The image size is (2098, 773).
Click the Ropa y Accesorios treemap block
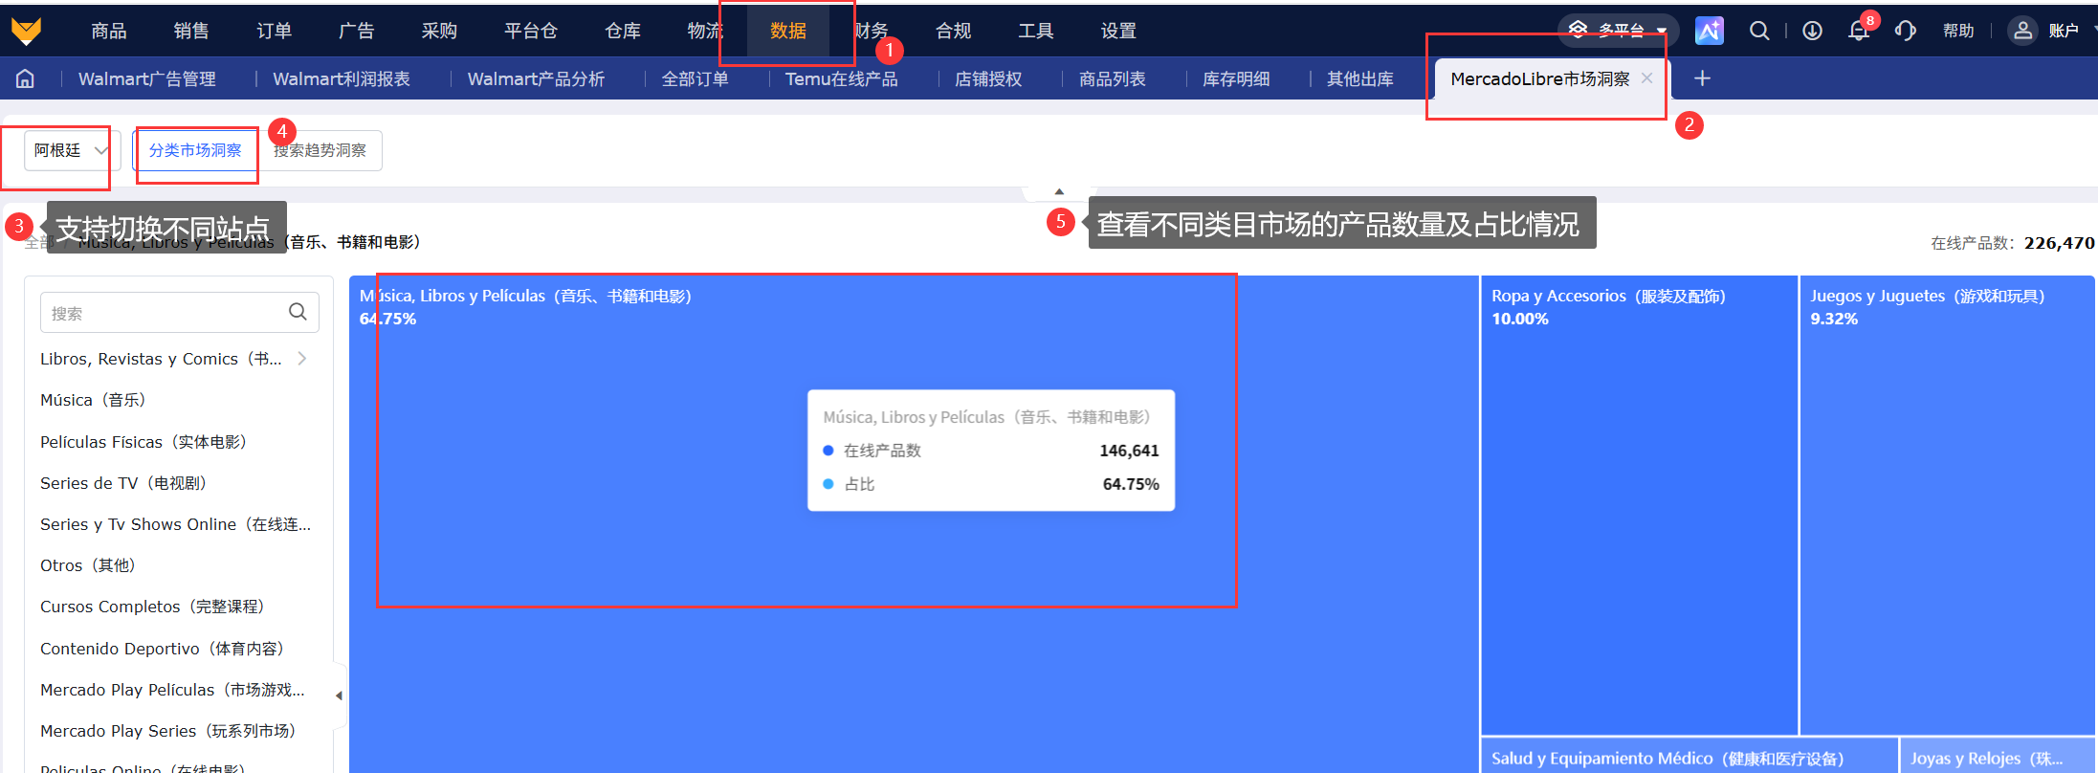(x=1639, y=505)
